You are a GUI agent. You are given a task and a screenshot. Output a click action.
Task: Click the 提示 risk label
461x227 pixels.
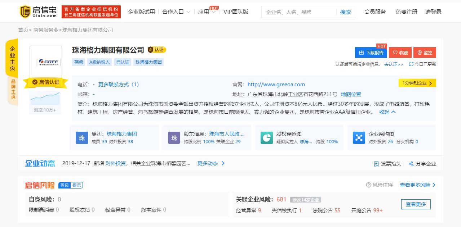tap(77, 185)
